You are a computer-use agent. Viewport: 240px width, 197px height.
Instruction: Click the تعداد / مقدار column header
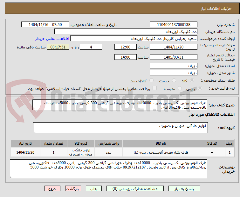[x=53, y=144]
